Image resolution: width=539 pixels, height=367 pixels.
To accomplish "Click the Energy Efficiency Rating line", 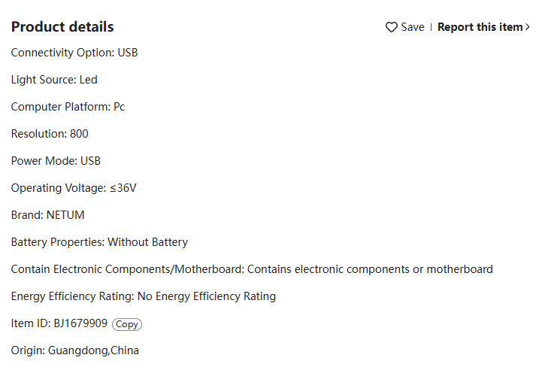I will [x=144, y=296].
